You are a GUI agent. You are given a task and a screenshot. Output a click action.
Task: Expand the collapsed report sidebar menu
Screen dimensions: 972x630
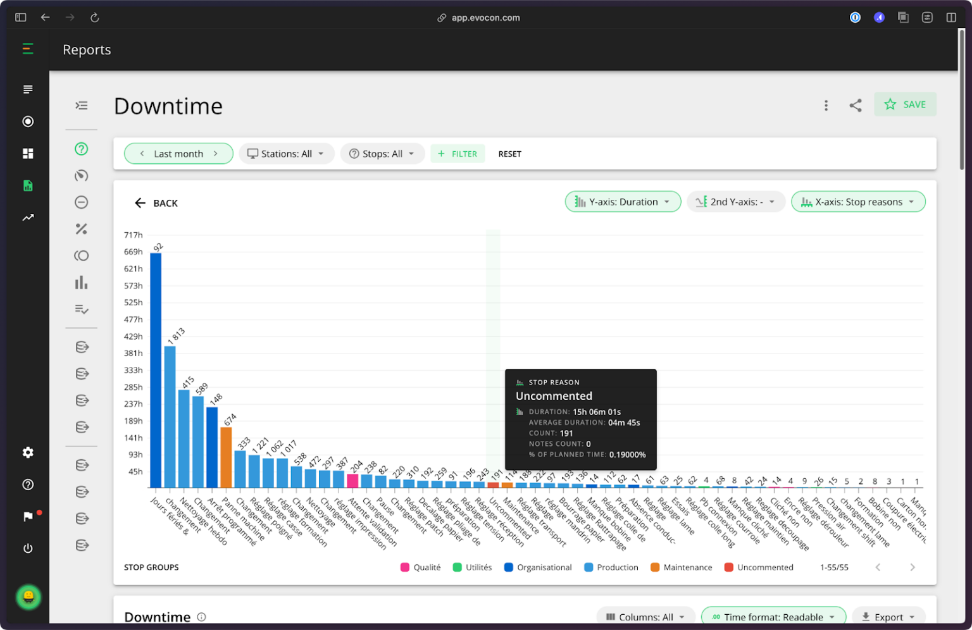click(82, 106)
